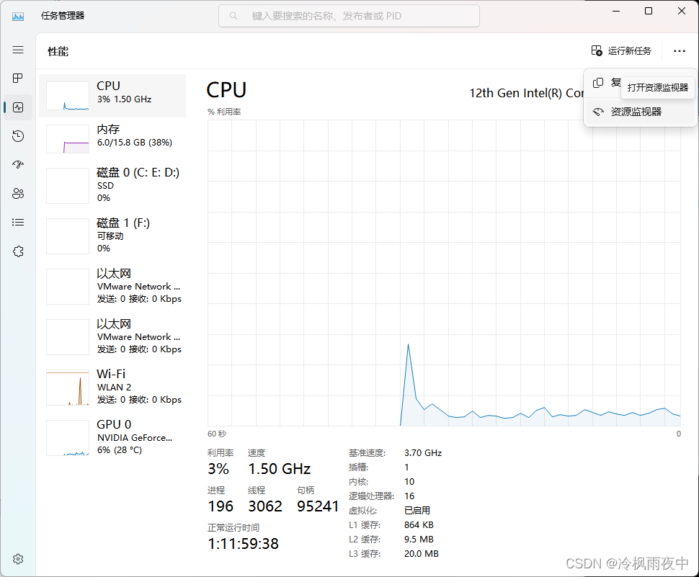
Task: Select 磁盘 1 (F:) removable item
Action: pyautogui.click(x=112, y=236)
